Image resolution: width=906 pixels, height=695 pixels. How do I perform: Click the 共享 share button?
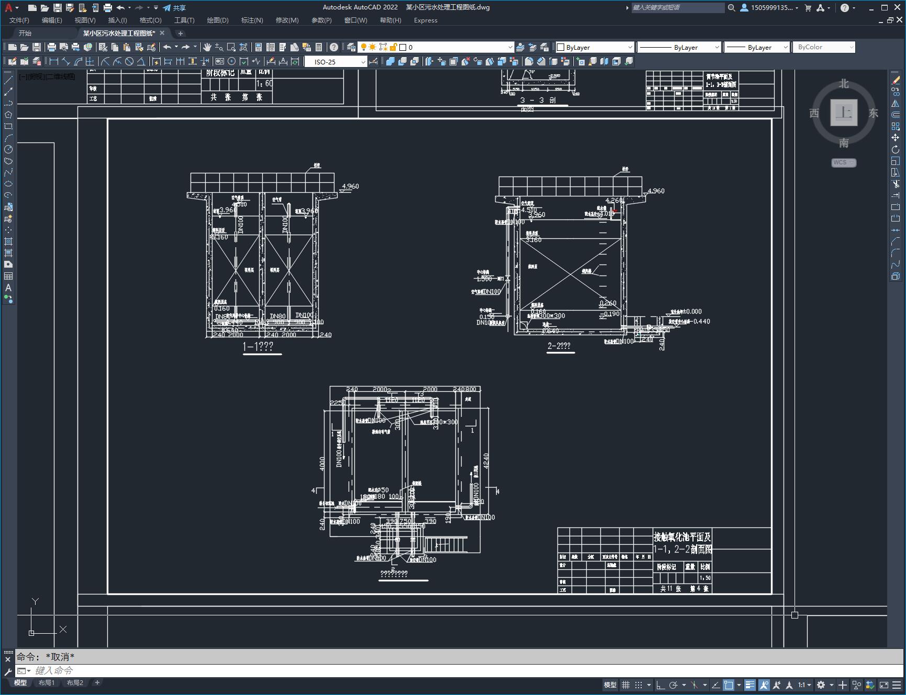(174, 8)
